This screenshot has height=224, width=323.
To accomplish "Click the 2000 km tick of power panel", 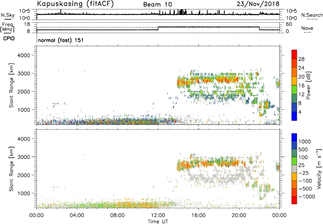I will point(24,91).
